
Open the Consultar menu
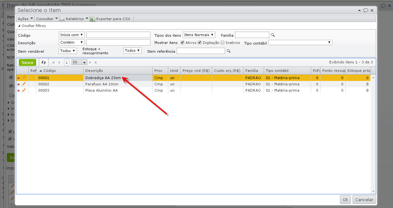(47, 19)
